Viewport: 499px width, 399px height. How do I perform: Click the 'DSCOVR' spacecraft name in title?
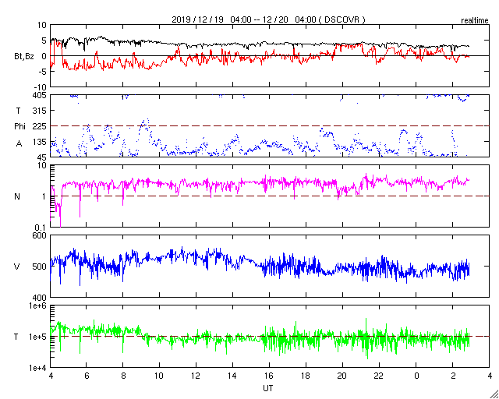point(342,19)
